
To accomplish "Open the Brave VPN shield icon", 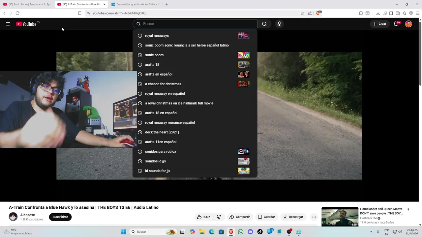I will coord(411,13).
